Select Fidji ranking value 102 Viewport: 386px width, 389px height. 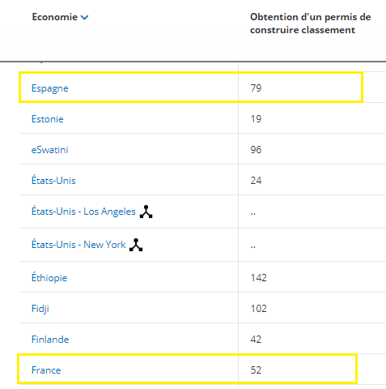(259, 309)
